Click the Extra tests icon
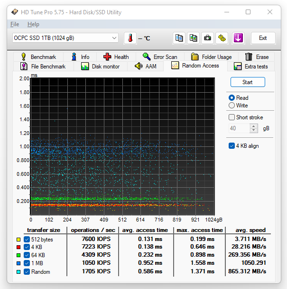This screenshot has height=289, width=287. pyautogui.click(x=238, y=66)
